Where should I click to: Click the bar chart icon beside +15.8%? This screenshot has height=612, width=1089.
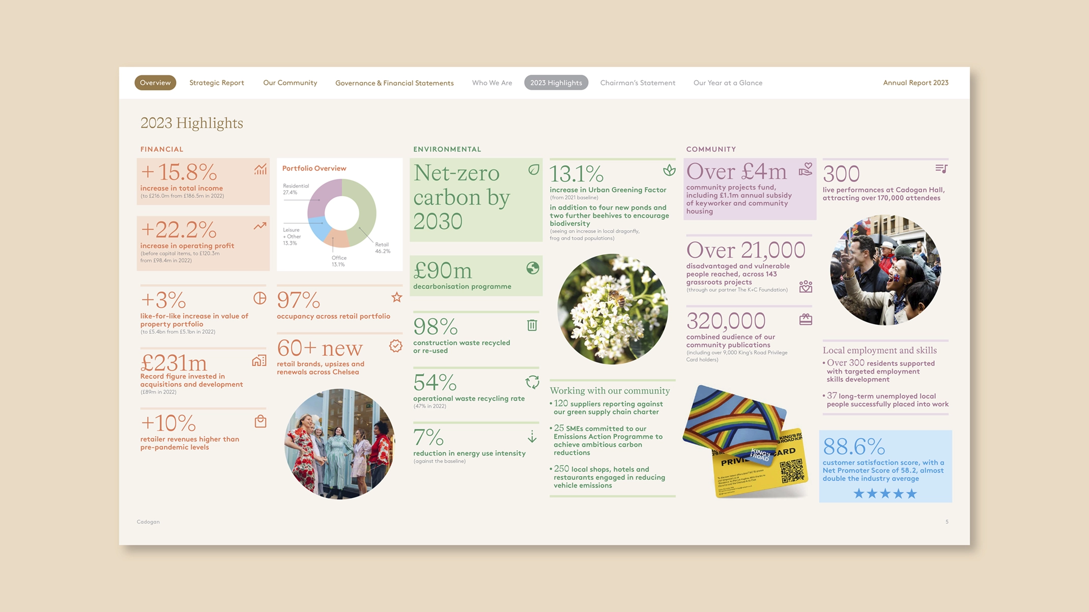point(260,170)
